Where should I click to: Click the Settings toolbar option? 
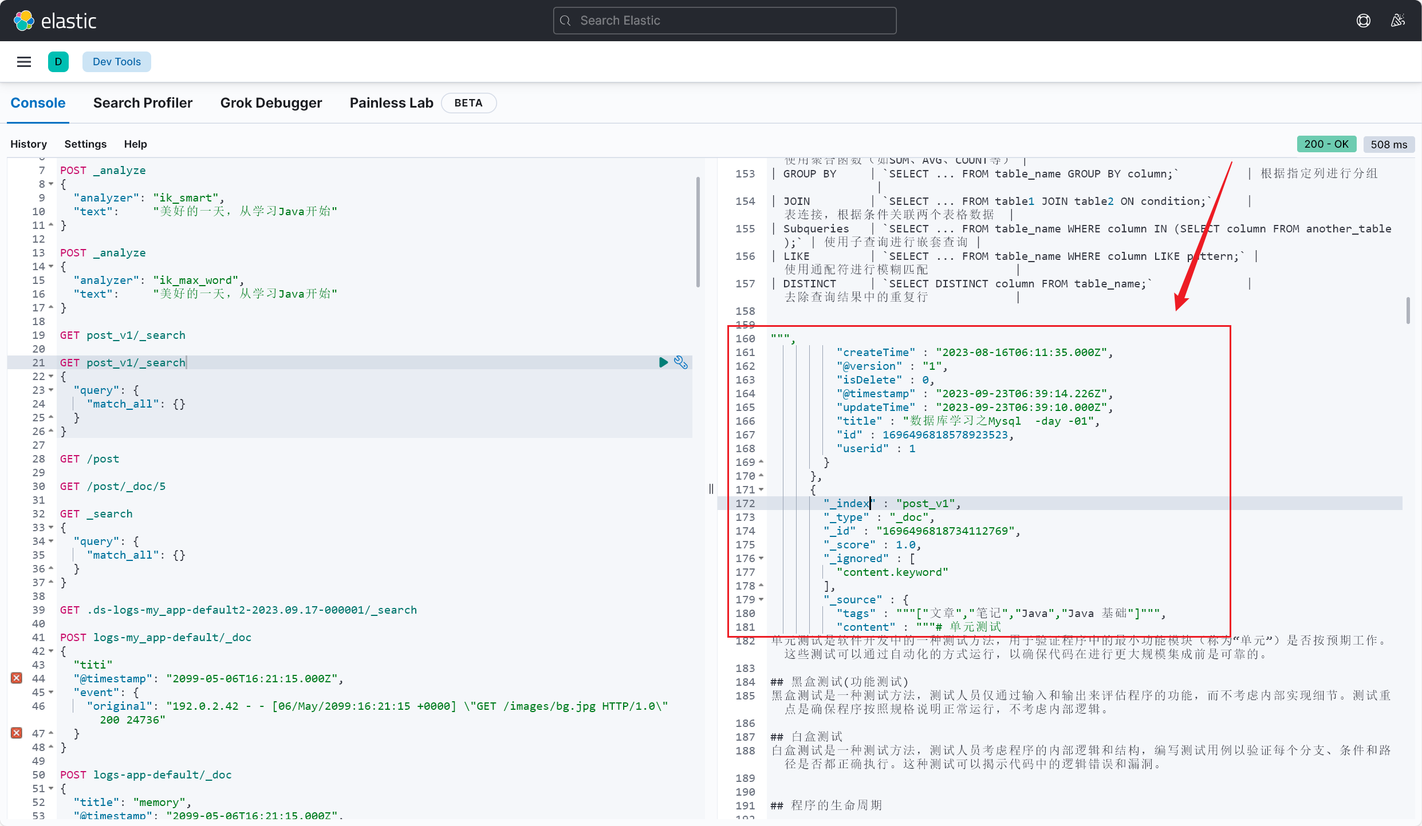[85, 144]
